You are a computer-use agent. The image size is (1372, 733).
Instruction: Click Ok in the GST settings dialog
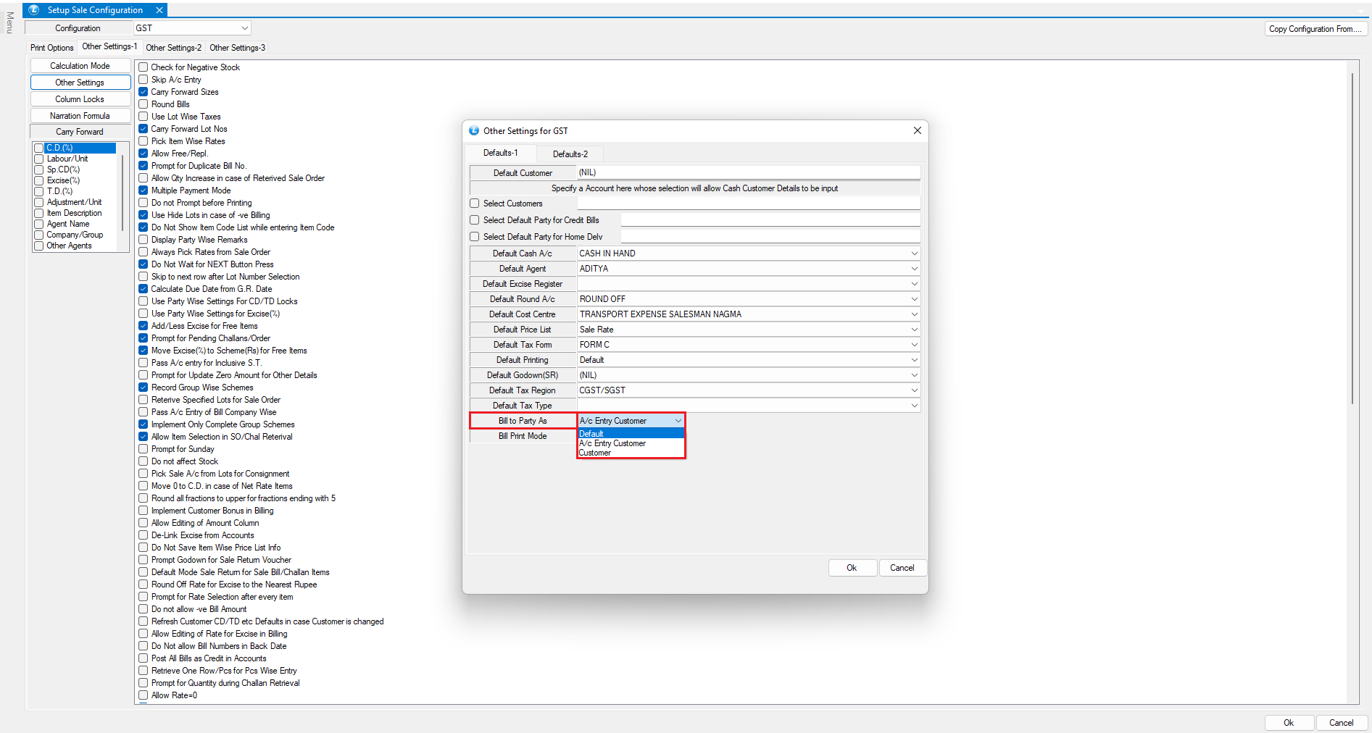852,568
